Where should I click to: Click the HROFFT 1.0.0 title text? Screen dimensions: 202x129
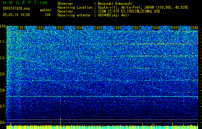coord(25,3)
